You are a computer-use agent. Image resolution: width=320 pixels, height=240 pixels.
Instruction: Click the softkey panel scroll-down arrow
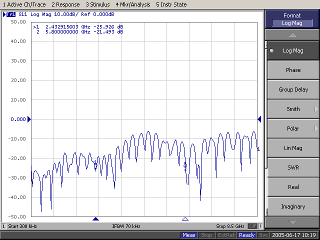tap(292, 222)
